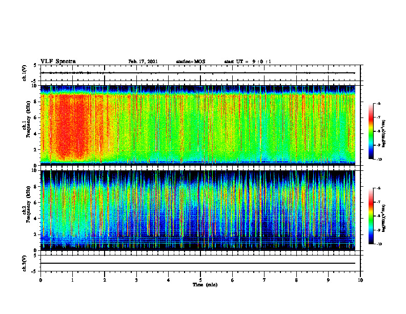This screenshot has height=314, width=406.
Task: Click the ch.1 frequency axis "2" tick label
Action: [35, 149]
